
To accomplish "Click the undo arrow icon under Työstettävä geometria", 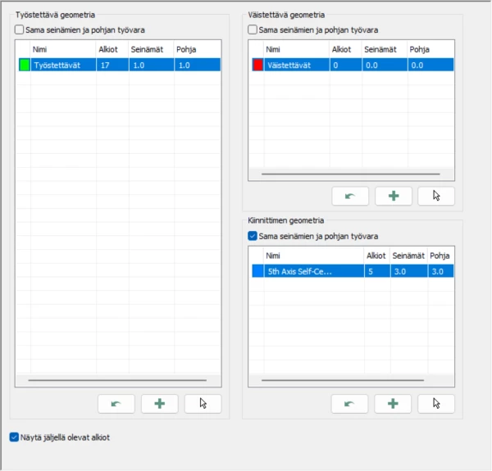I will tap(116, 403).
